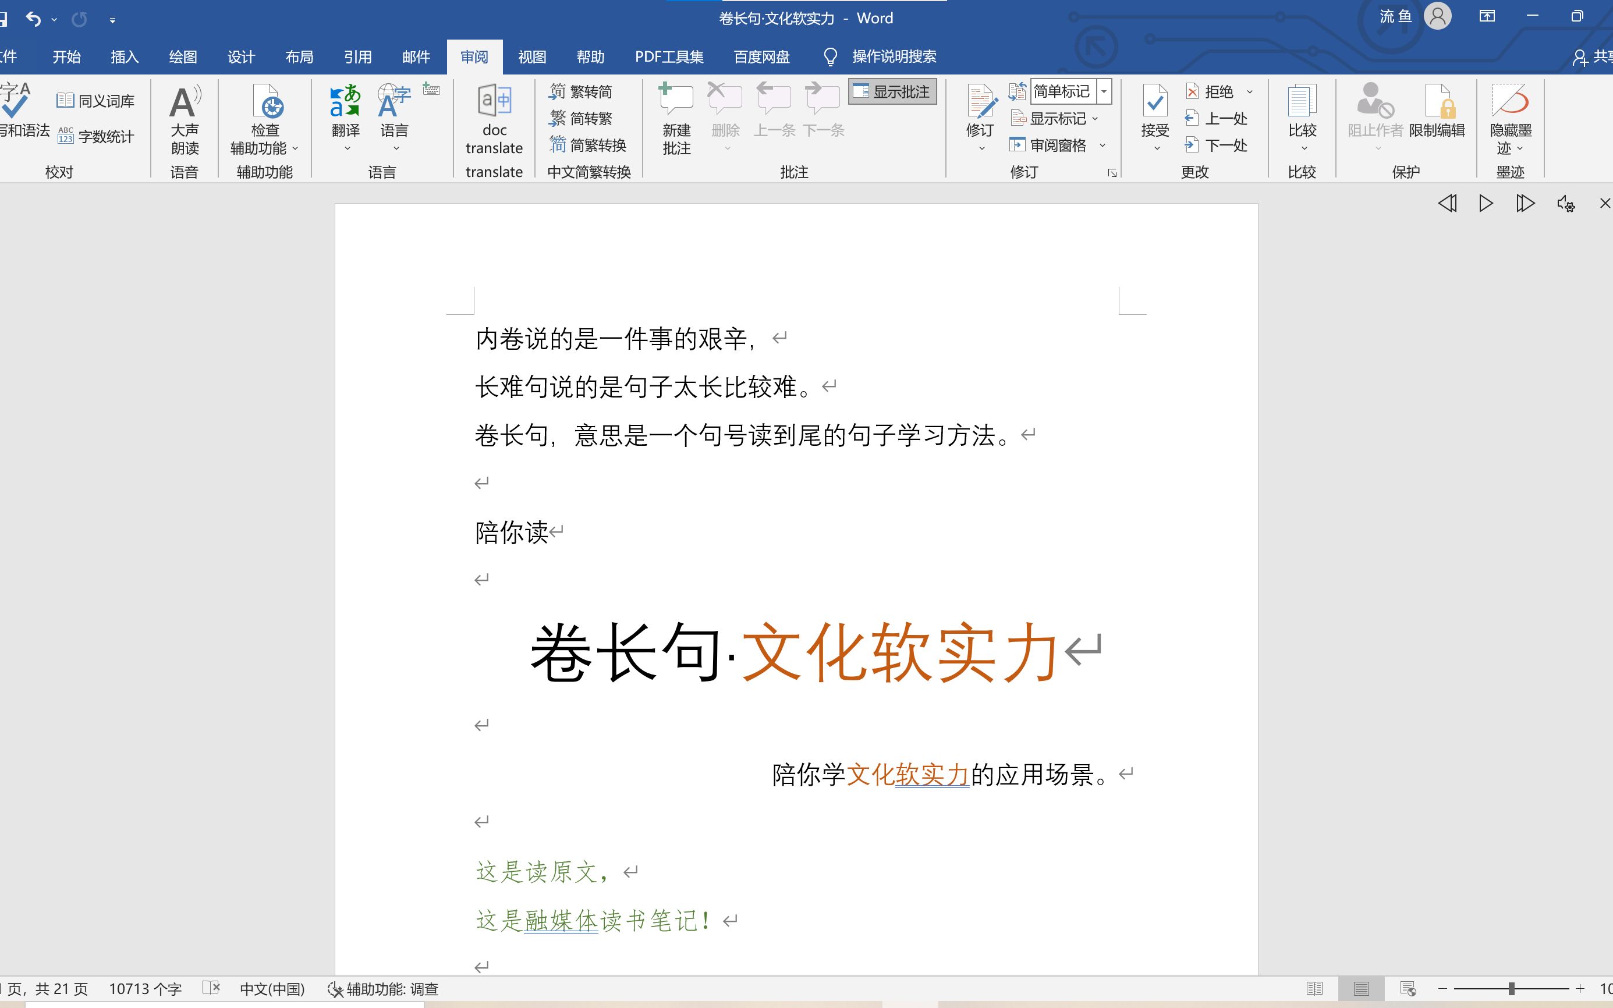Expand Reviewing Pane (审阅窗格) arrow
This screenshot has width=1613, height=1008.
(x=1102, y=145)
